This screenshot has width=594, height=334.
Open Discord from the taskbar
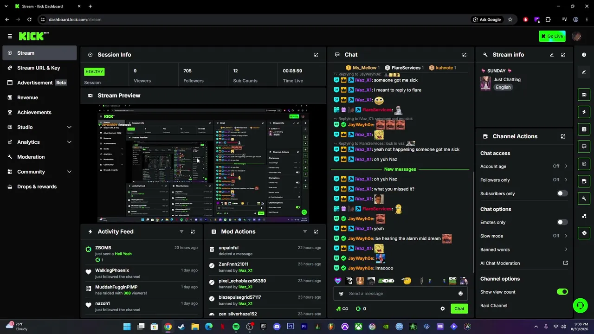[x=277, y=327]
